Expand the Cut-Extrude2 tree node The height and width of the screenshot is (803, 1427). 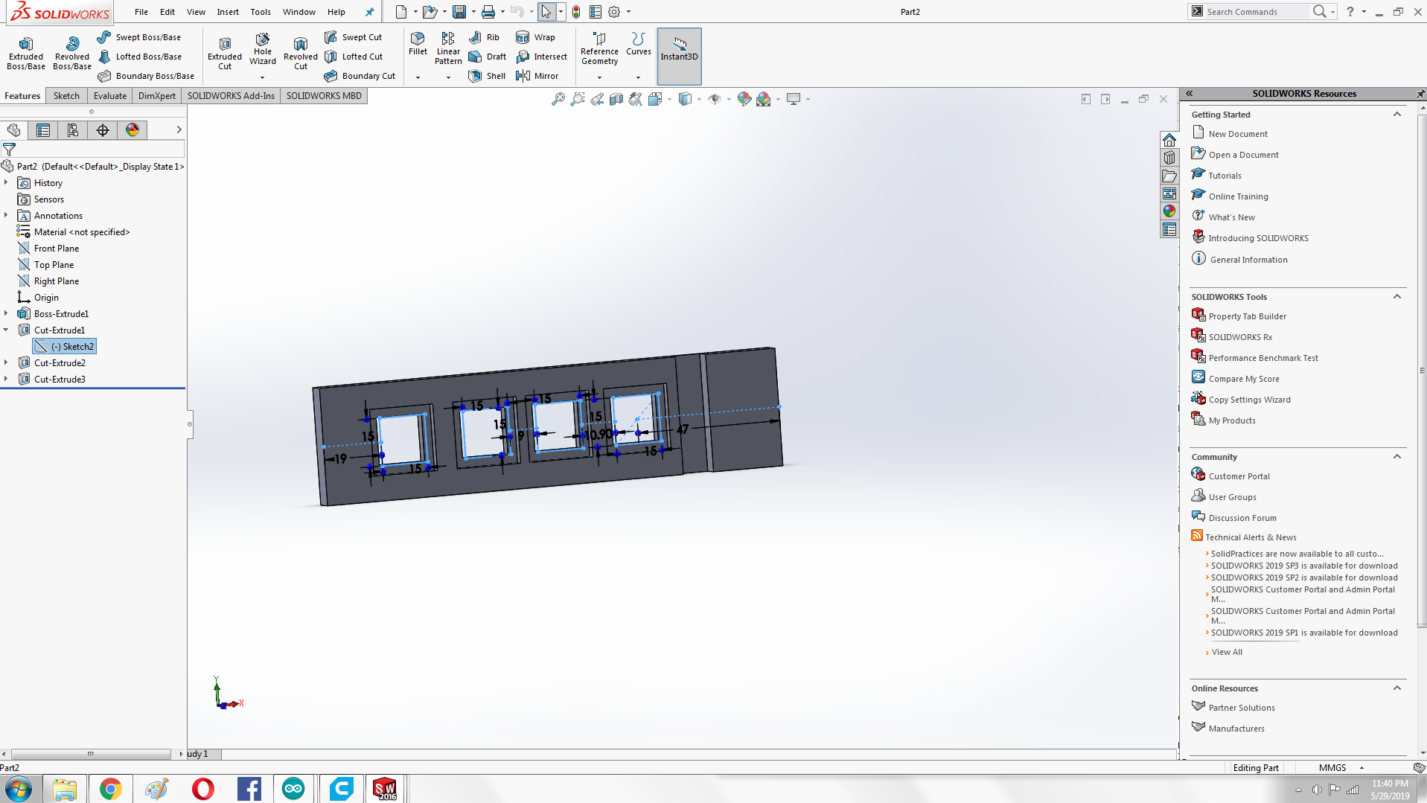(x=6, y=362)
